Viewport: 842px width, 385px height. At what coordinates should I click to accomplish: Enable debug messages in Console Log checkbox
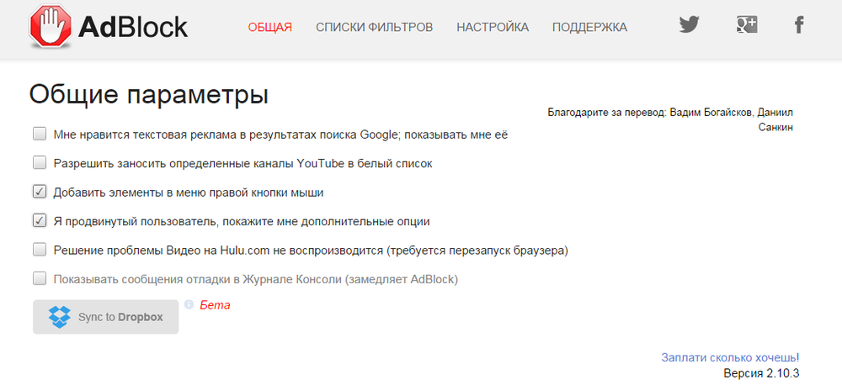[40, 279]
